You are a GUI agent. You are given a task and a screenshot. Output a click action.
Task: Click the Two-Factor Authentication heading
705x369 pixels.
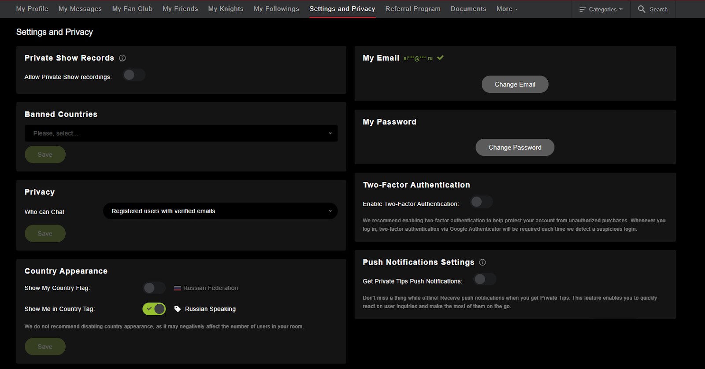pos(416,185)
